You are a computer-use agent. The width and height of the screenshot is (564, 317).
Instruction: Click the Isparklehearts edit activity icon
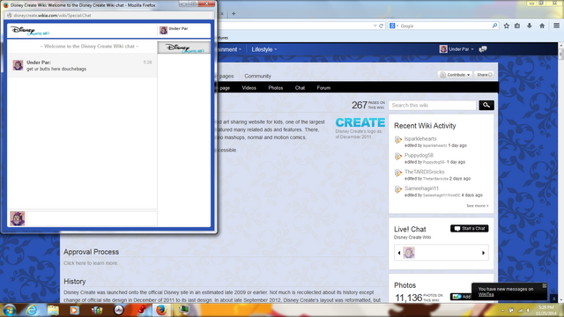pos(397,140)
